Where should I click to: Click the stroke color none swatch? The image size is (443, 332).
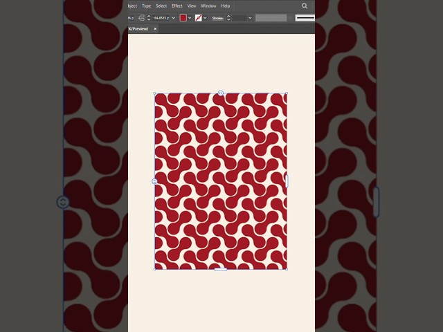(199, 18)
